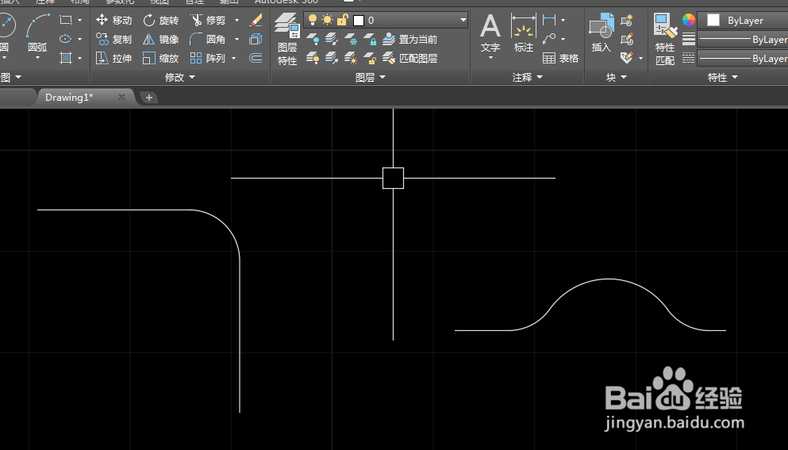Select the Ellipse drawing tool icon
The image size is (788, 450).
click(66, 39)
